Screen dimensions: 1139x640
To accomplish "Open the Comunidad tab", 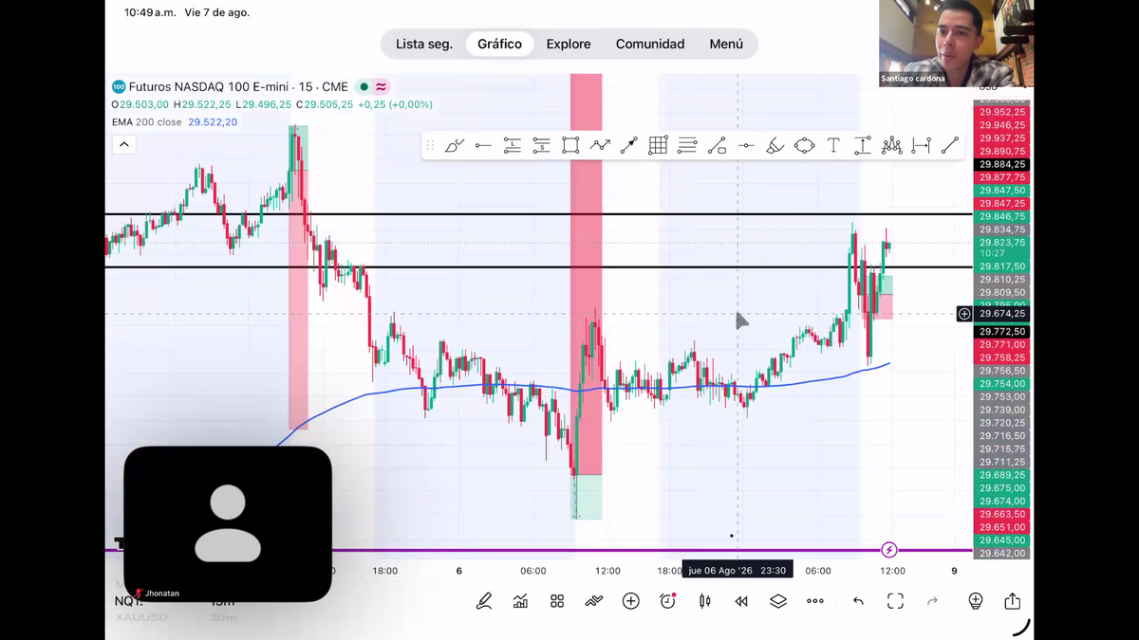I will 650,44.
